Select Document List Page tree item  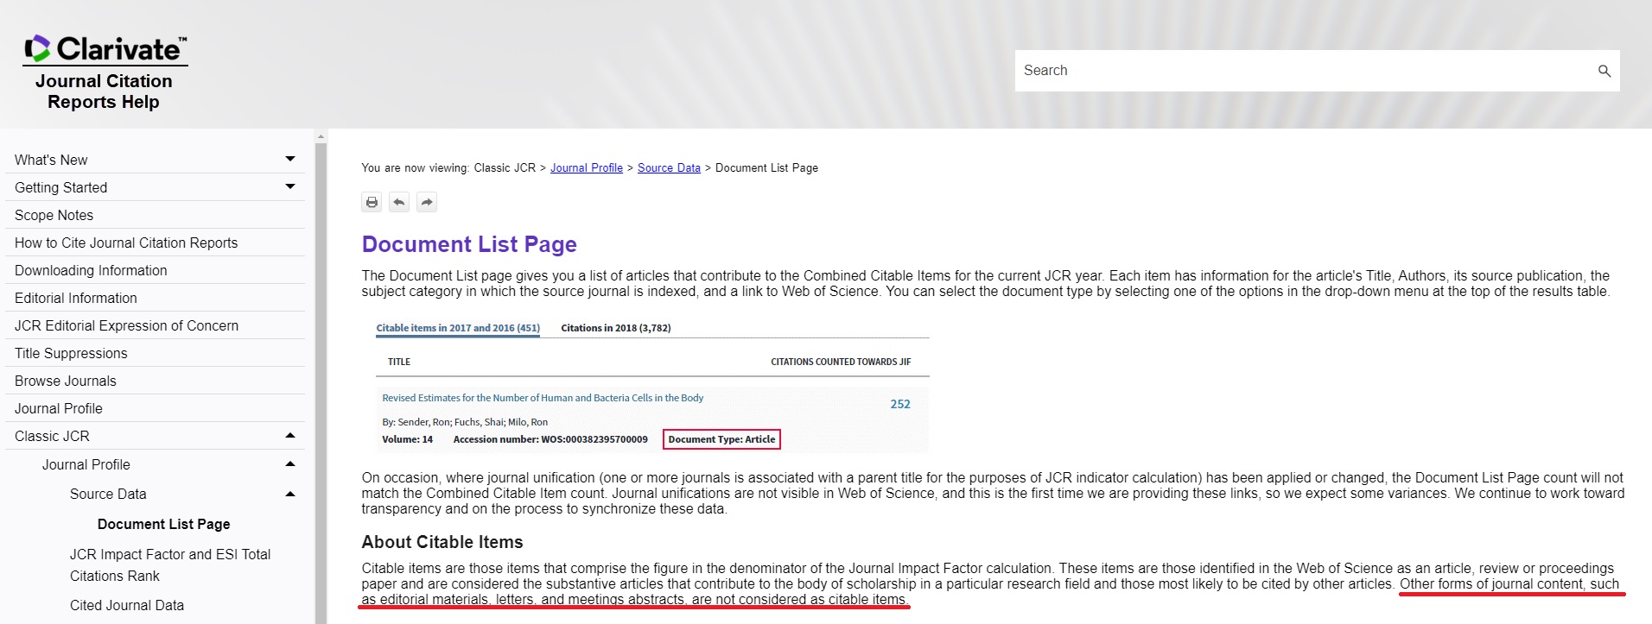163,524
